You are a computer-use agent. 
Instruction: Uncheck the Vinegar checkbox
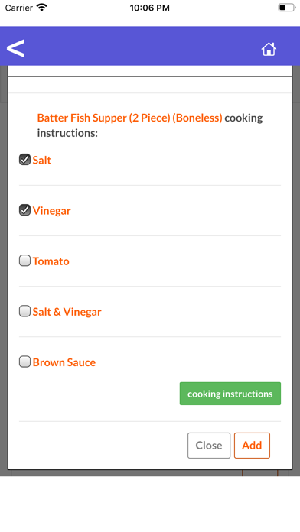(24, 210)
